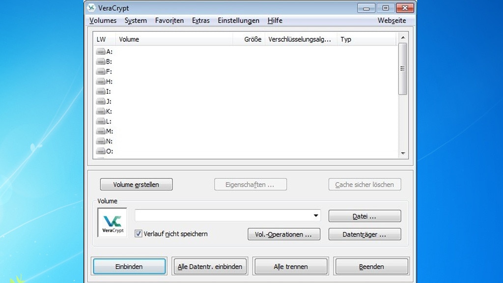The image size is (503, 283).
Task: Maximize the VeraCrypt window
Action: click(x=386, y=8)
